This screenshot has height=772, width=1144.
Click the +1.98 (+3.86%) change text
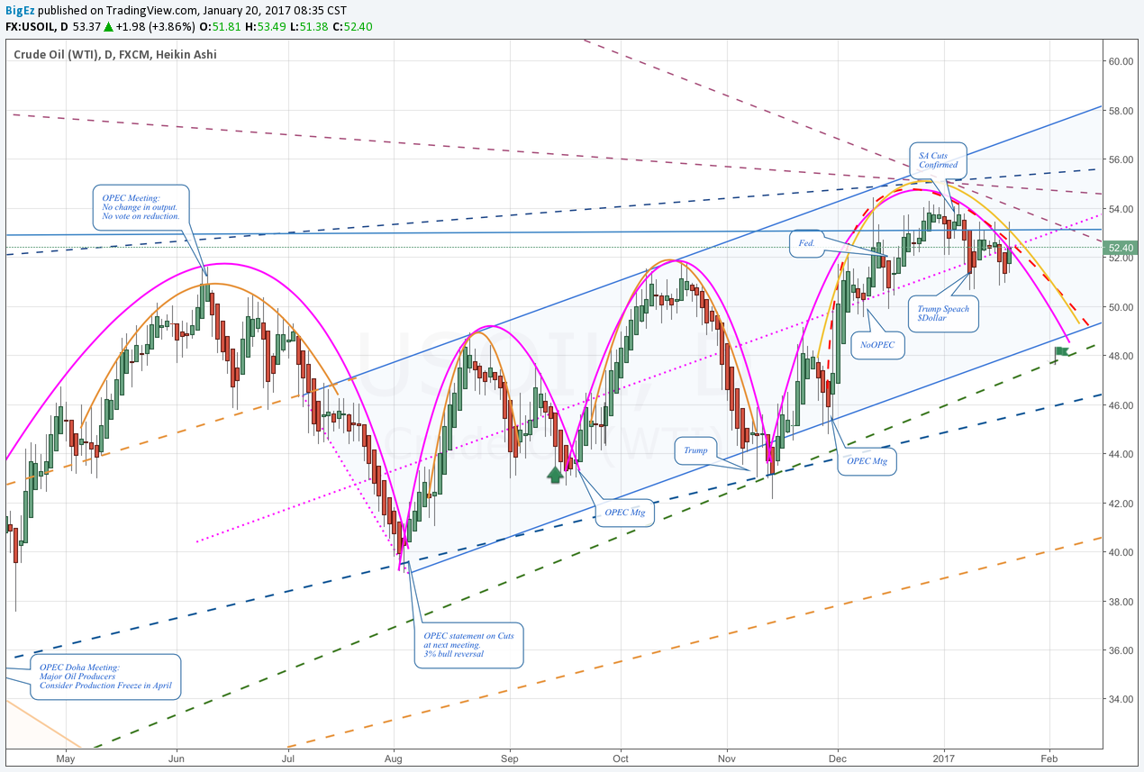tap(155, 26)
